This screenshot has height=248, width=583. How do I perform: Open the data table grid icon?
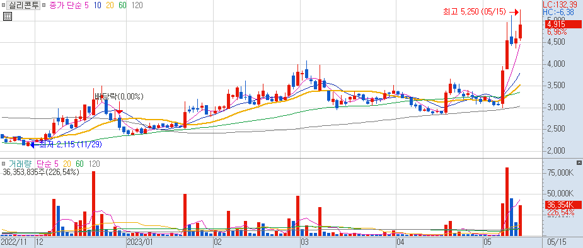(x=8, y=16)
